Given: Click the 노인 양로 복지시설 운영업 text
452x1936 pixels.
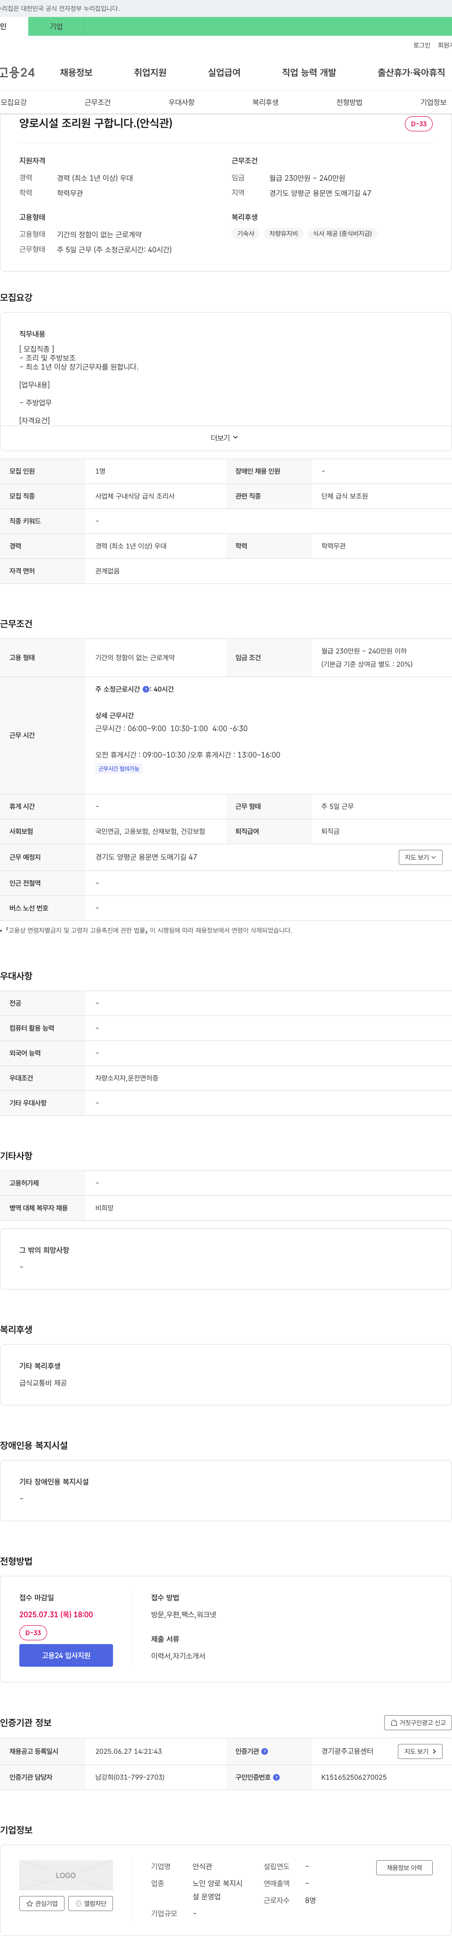Looking at the screenshot, I should coord(218,1889).
